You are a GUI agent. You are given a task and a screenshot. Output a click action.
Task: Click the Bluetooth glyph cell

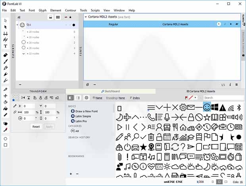[x=239, y=107]
